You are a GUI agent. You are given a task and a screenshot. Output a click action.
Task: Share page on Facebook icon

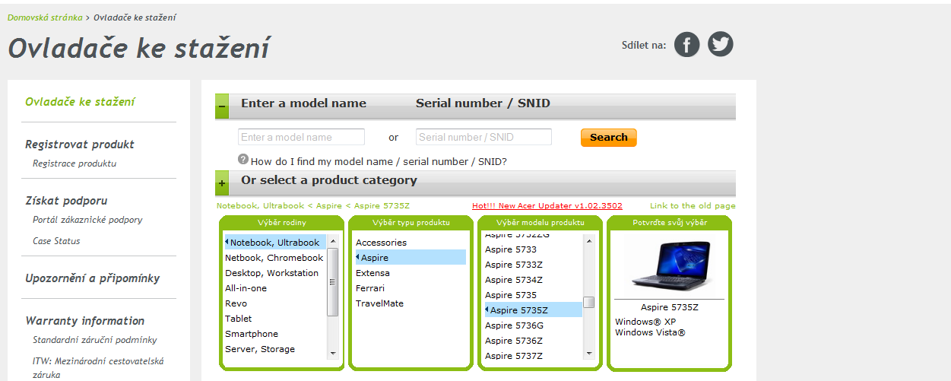coord(686,45)
